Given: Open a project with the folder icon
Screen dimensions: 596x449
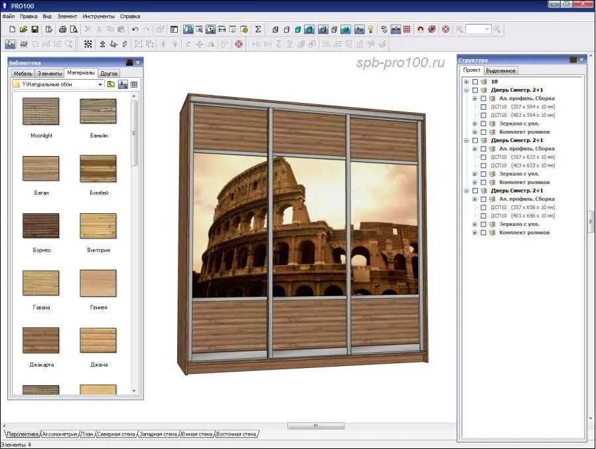Looking at the screenshot, I should (23, 29).
